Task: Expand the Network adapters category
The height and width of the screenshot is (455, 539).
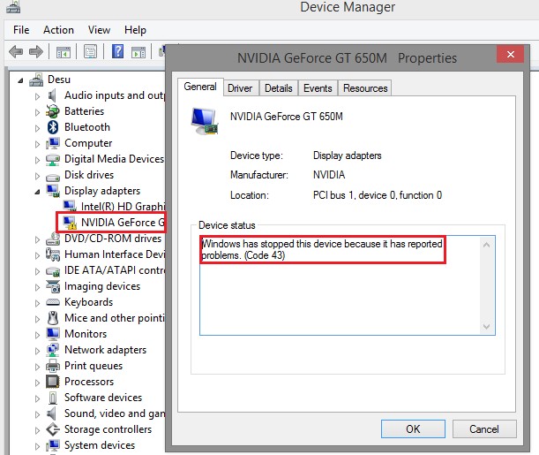Action: [x=37, y=350]
